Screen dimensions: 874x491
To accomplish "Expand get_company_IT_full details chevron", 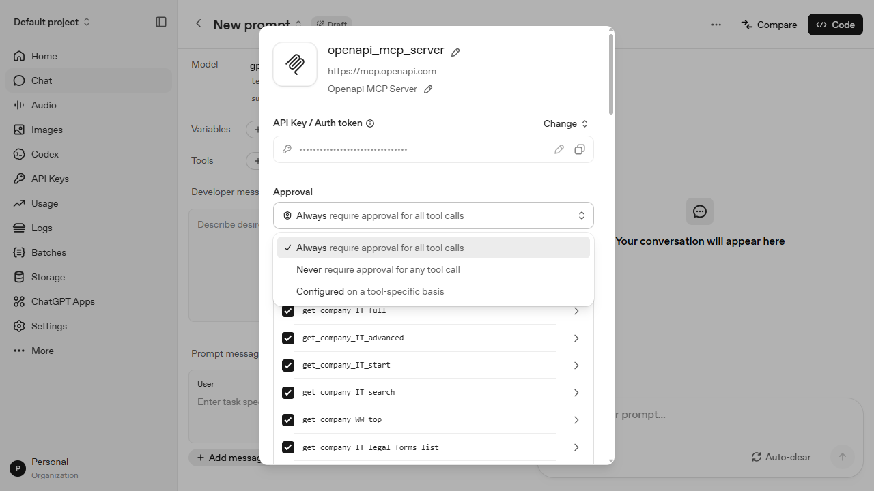I will [576, 311].
